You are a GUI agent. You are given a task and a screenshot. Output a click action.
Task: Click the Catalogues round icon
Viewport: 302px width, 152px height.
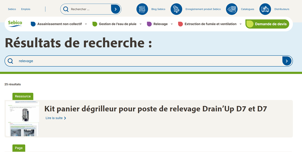232,9
